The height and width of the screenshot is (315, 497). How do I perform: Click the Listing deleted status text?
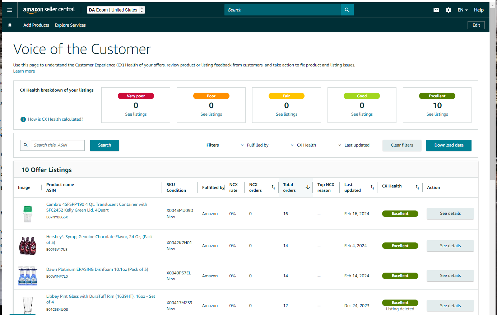[x=400, y=309]
